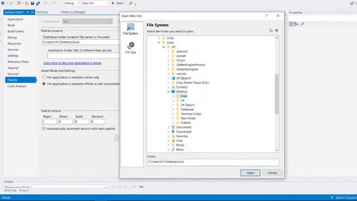Open the Form1.cs tab
Image resolution: width=357 pixels, height=201 pixels.
[x=42, y=12]
